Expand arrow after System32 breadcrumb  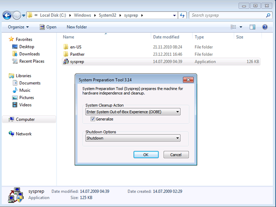point(120,16)
